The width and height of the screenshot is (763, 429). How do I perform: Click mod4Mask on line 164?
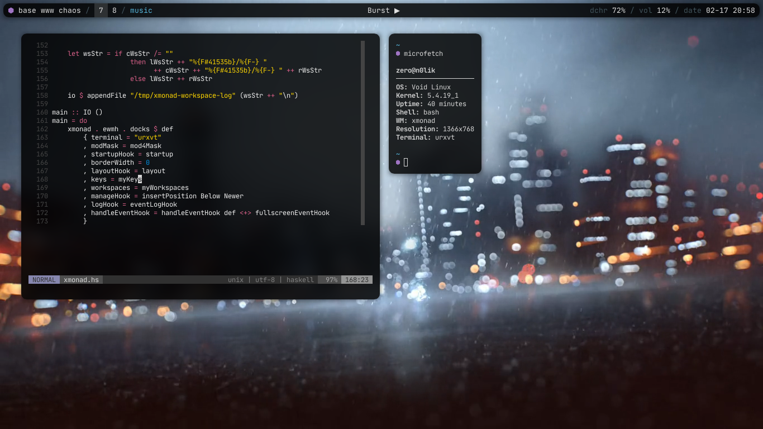pos(146,146)
